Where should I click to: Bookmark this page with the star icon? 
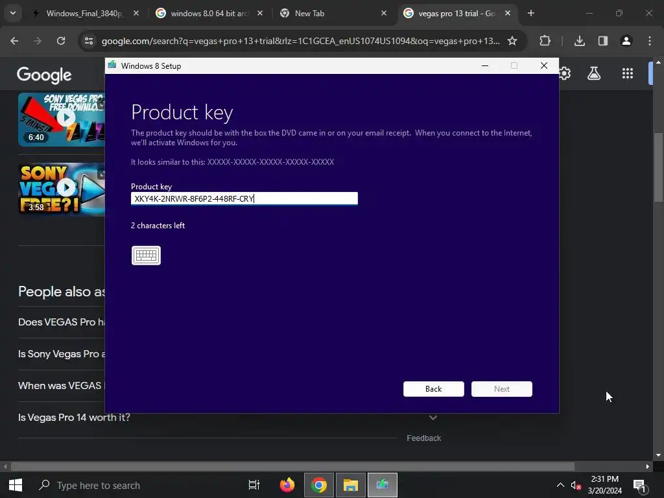click(512, 41)
